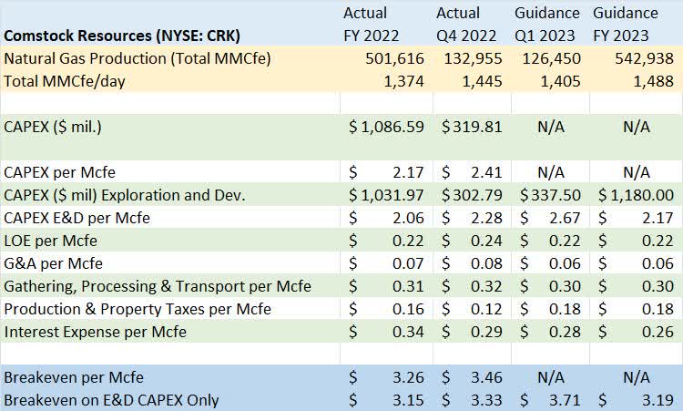Select the interest expense value 0.26
The width and height of the screenshot is (683, 411).
point(658,332)
